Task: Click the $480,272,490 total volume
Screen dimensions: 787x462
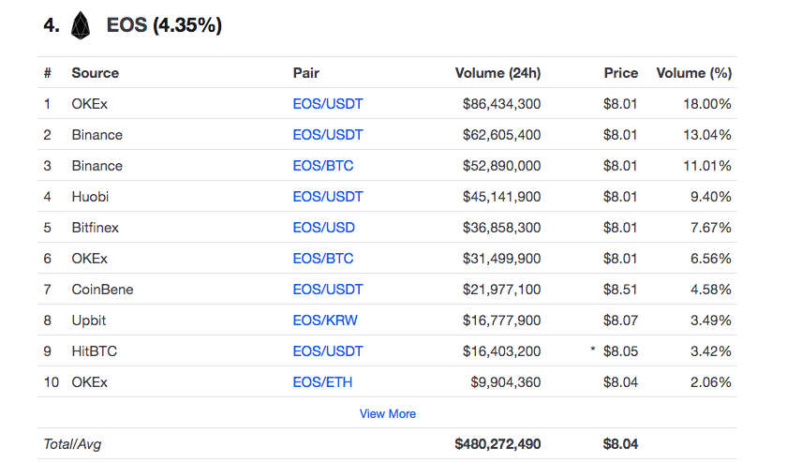Action: (497, 444)
